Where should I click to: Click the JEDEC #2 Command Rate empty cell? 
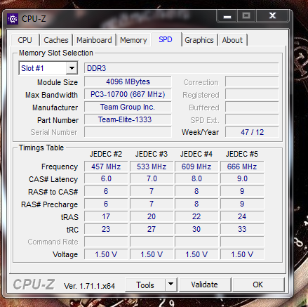pyautogui.click(x=106, y=242)
